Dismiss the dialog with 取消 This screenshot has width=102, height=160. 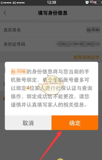28,123
